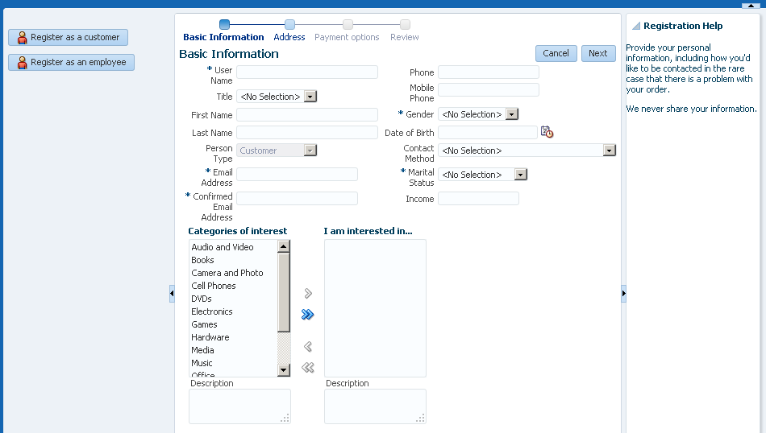
Task: Click the categories list scrollbar thumb
Action: (x=284, y=292)
